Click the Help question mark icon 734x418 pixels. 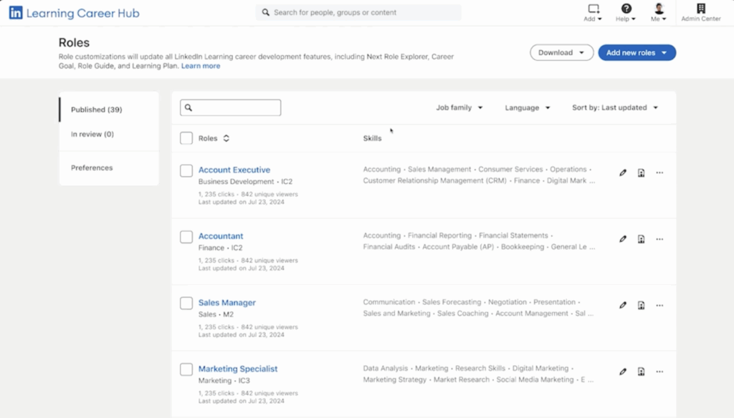point(626,9)
